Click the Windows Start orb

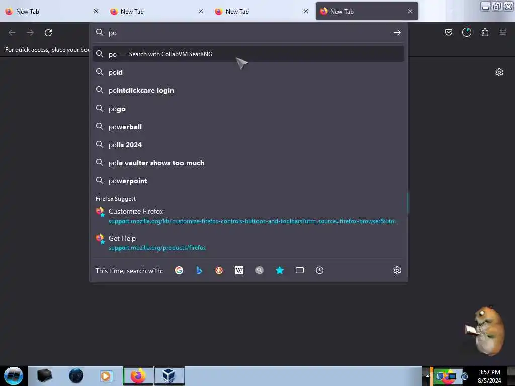14,376
